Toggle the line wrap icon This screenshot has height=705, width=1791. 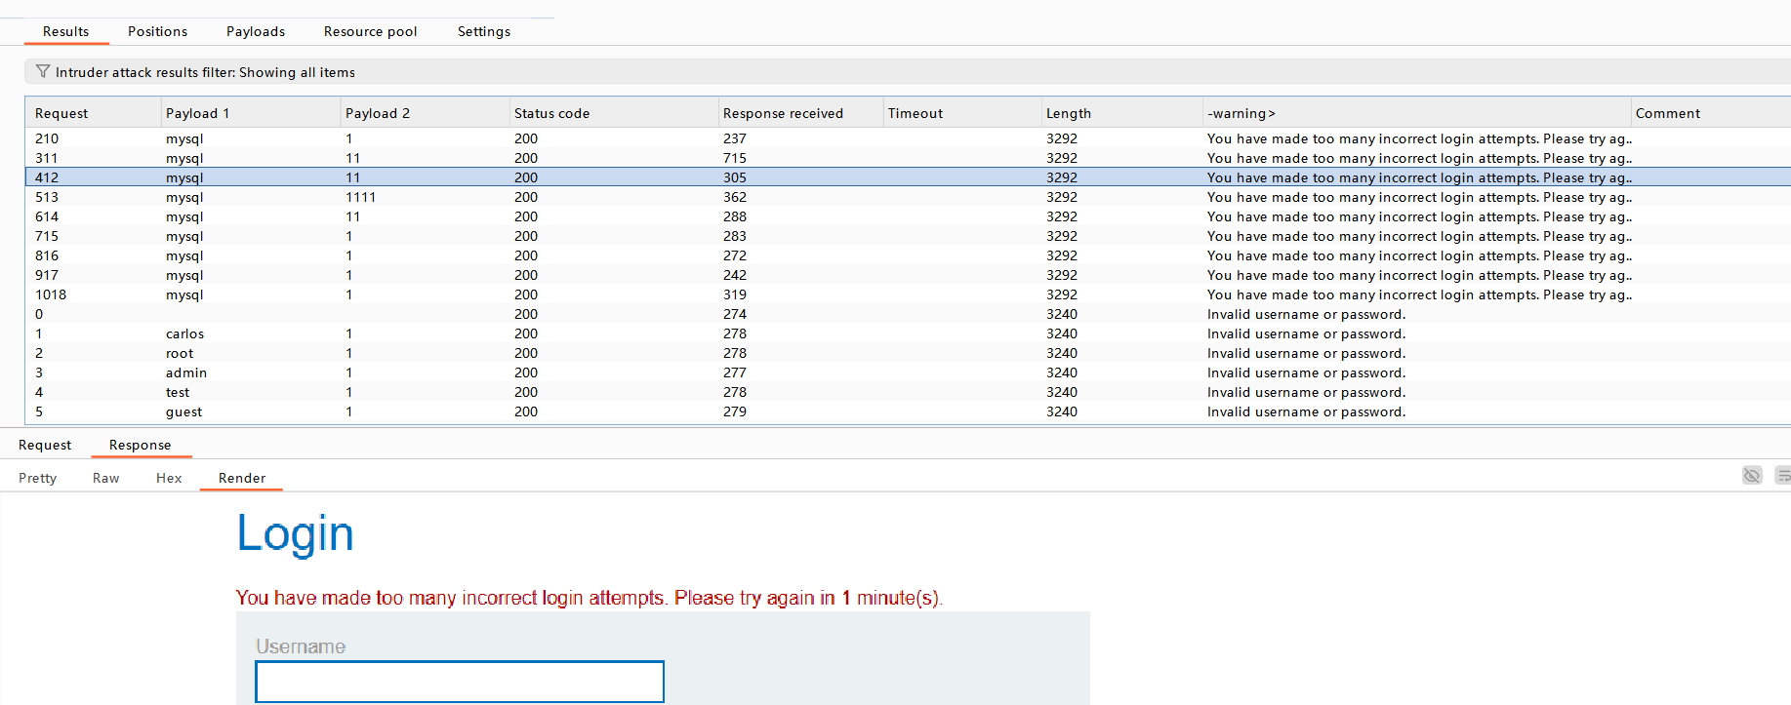pyautogui.click(x=1783, y=476)
